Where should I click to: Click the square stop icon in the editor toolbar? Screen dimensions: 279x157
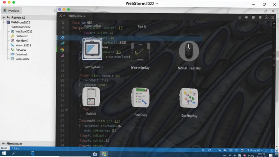(253, 17)
